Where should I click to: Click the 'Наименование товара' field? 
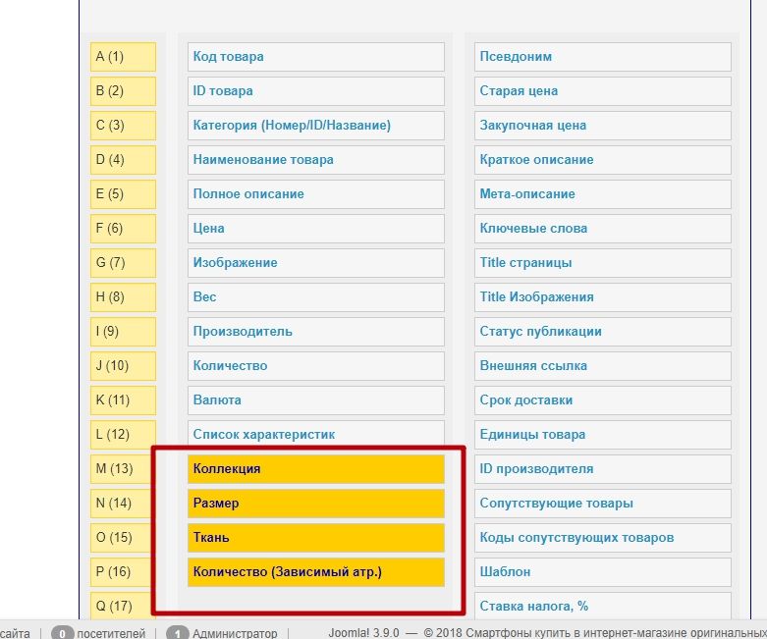(316, 160)
